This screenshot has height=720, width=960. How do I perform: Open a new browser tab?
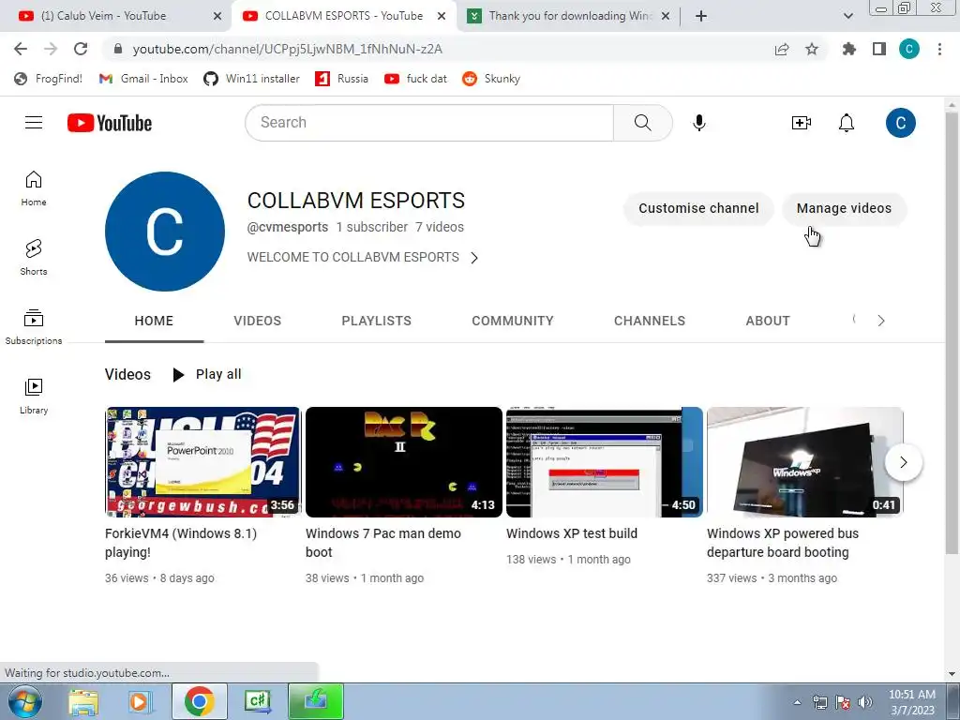[701, 16]
